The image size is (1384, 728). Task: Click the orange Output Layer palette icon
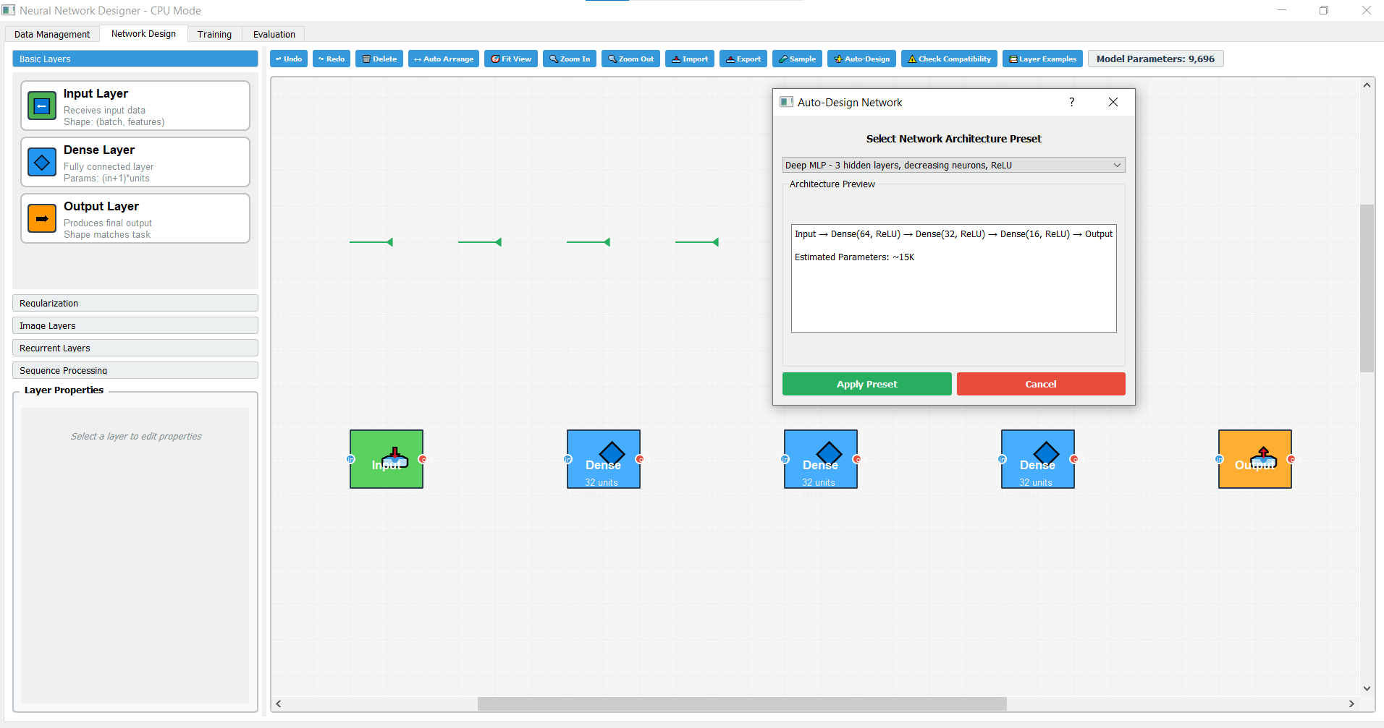pyautogui.click(x=42, y=218)
